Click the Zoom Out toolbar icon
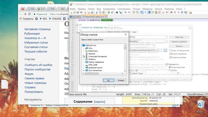The image size is (208, 117). (x=129, y=13)
